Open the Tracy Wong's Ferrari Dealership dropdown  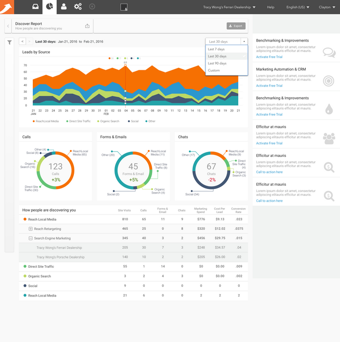[229, 7]
